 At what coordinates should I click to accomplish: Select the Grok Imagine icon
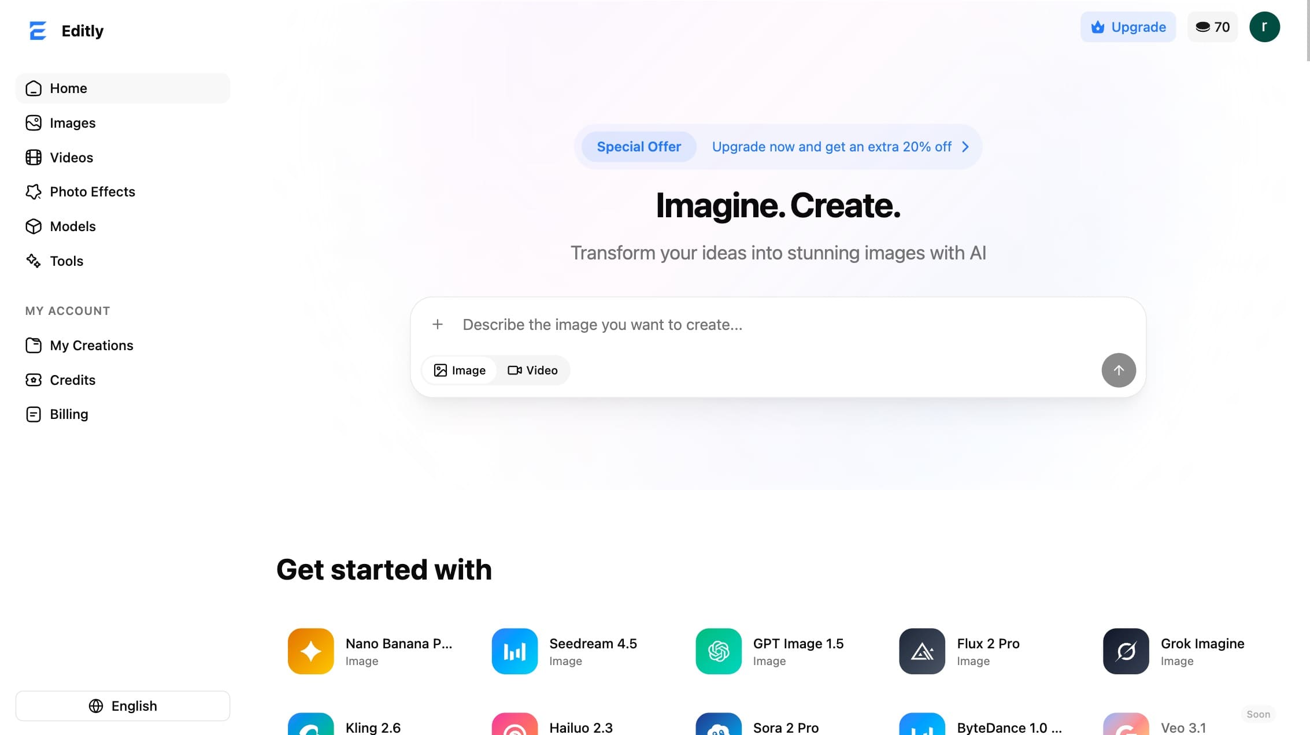[x=1126, y=651]
